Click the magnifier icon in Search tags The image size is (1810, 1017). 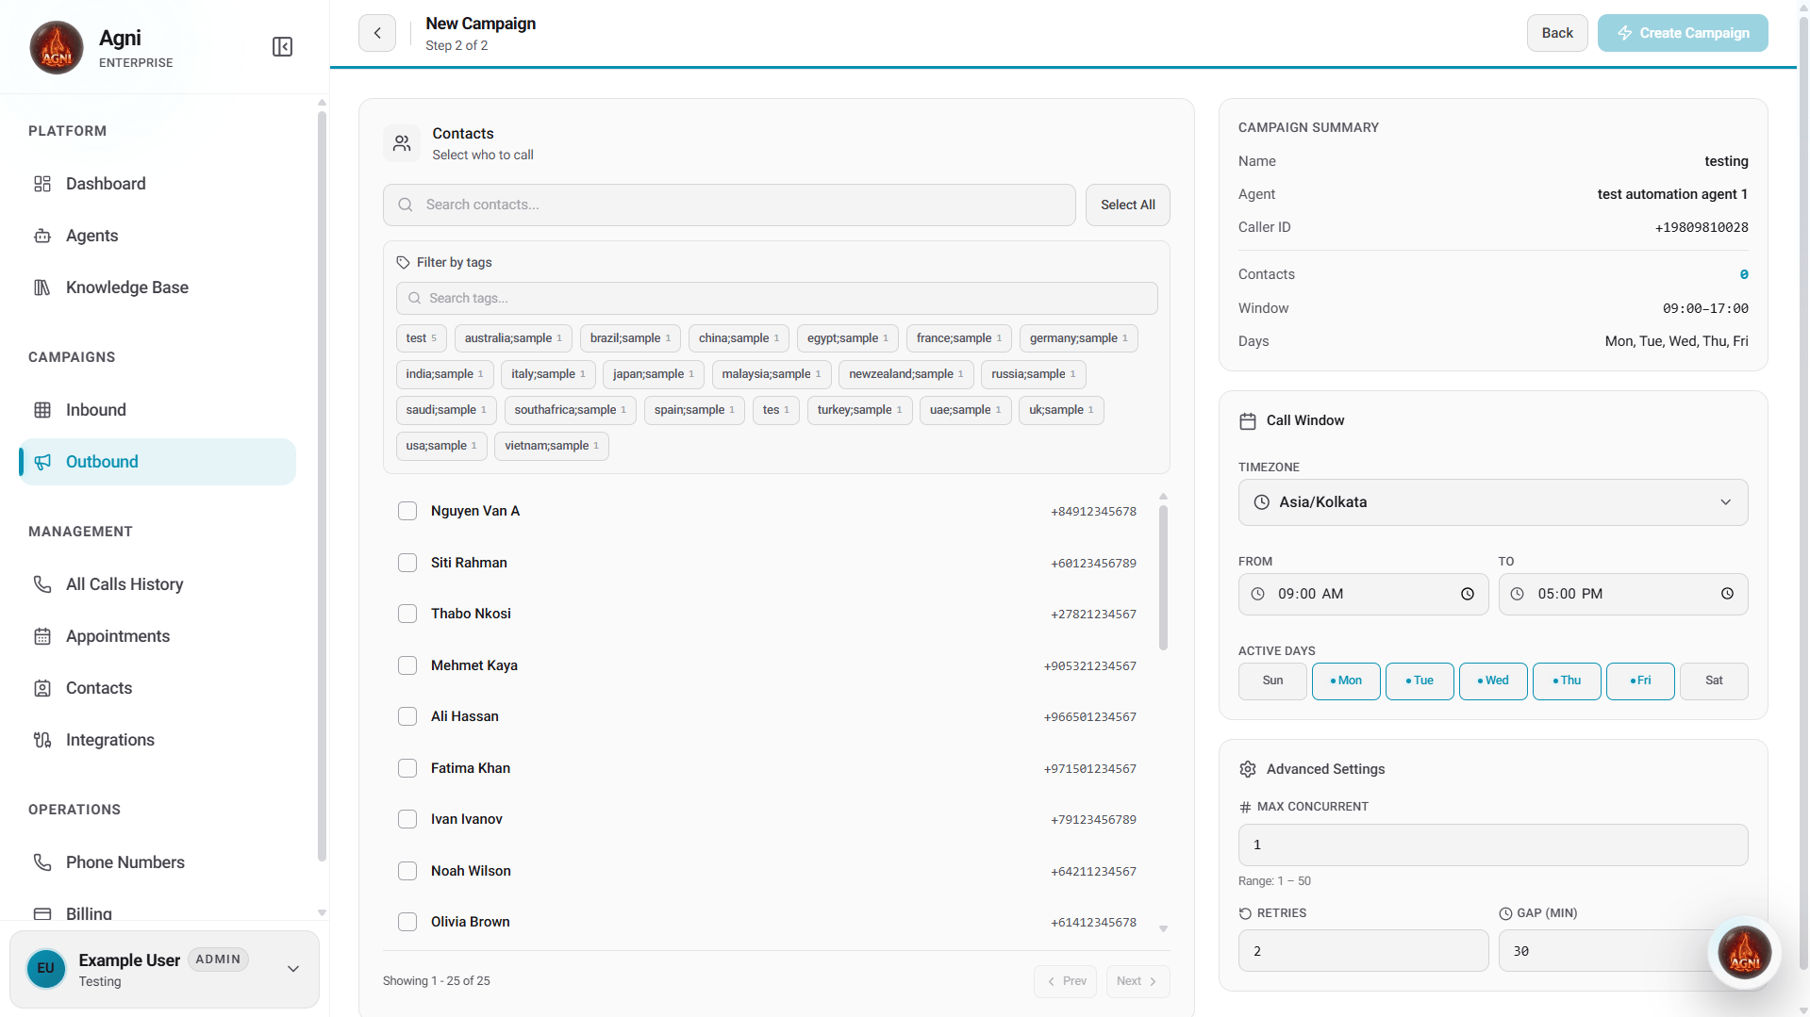pos(414,298)
